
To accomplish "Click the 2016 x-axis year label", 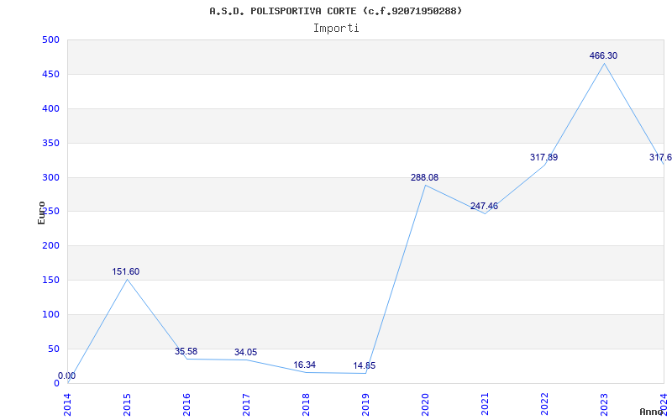I will (186, 404).
